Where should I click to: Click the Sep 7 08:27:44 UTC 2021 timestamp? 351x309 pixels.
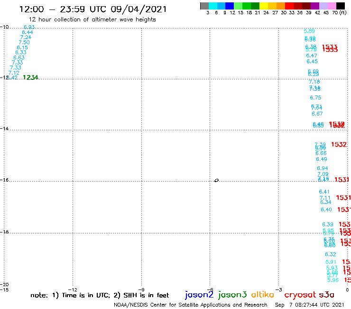point(309,305)
